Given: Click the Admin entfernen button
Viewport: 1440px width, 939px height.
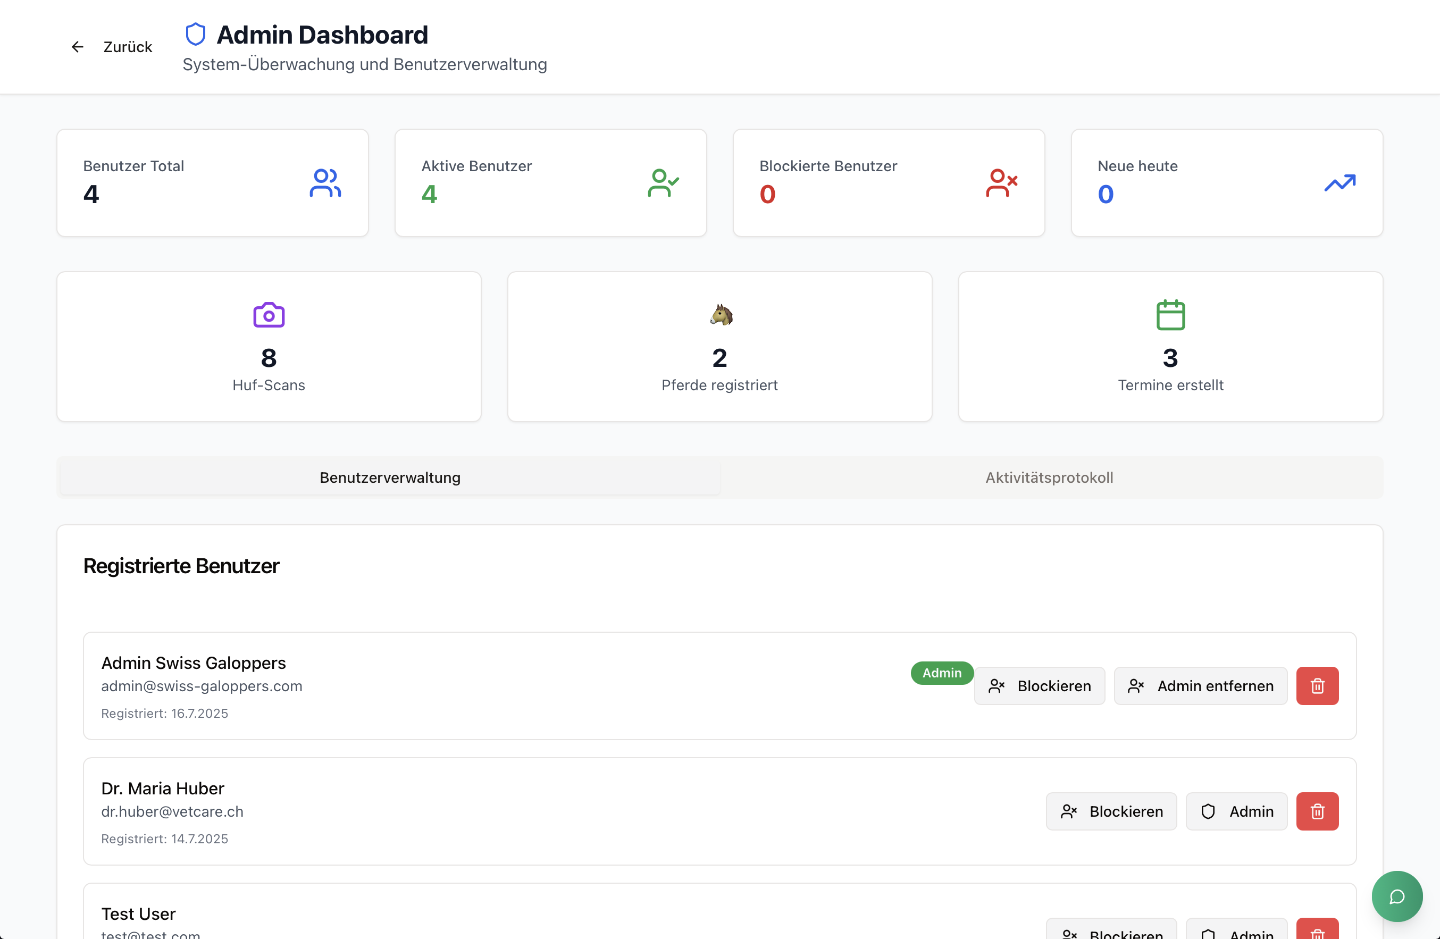Looking at the screenshot, I should coord(1200,686).
